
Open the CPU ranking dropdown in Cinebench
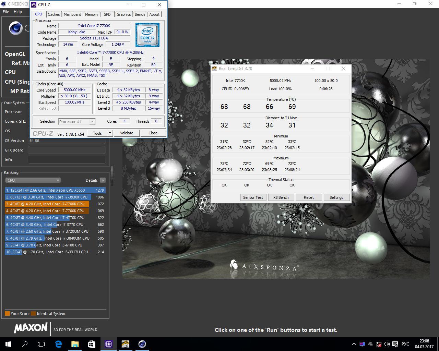33,180
